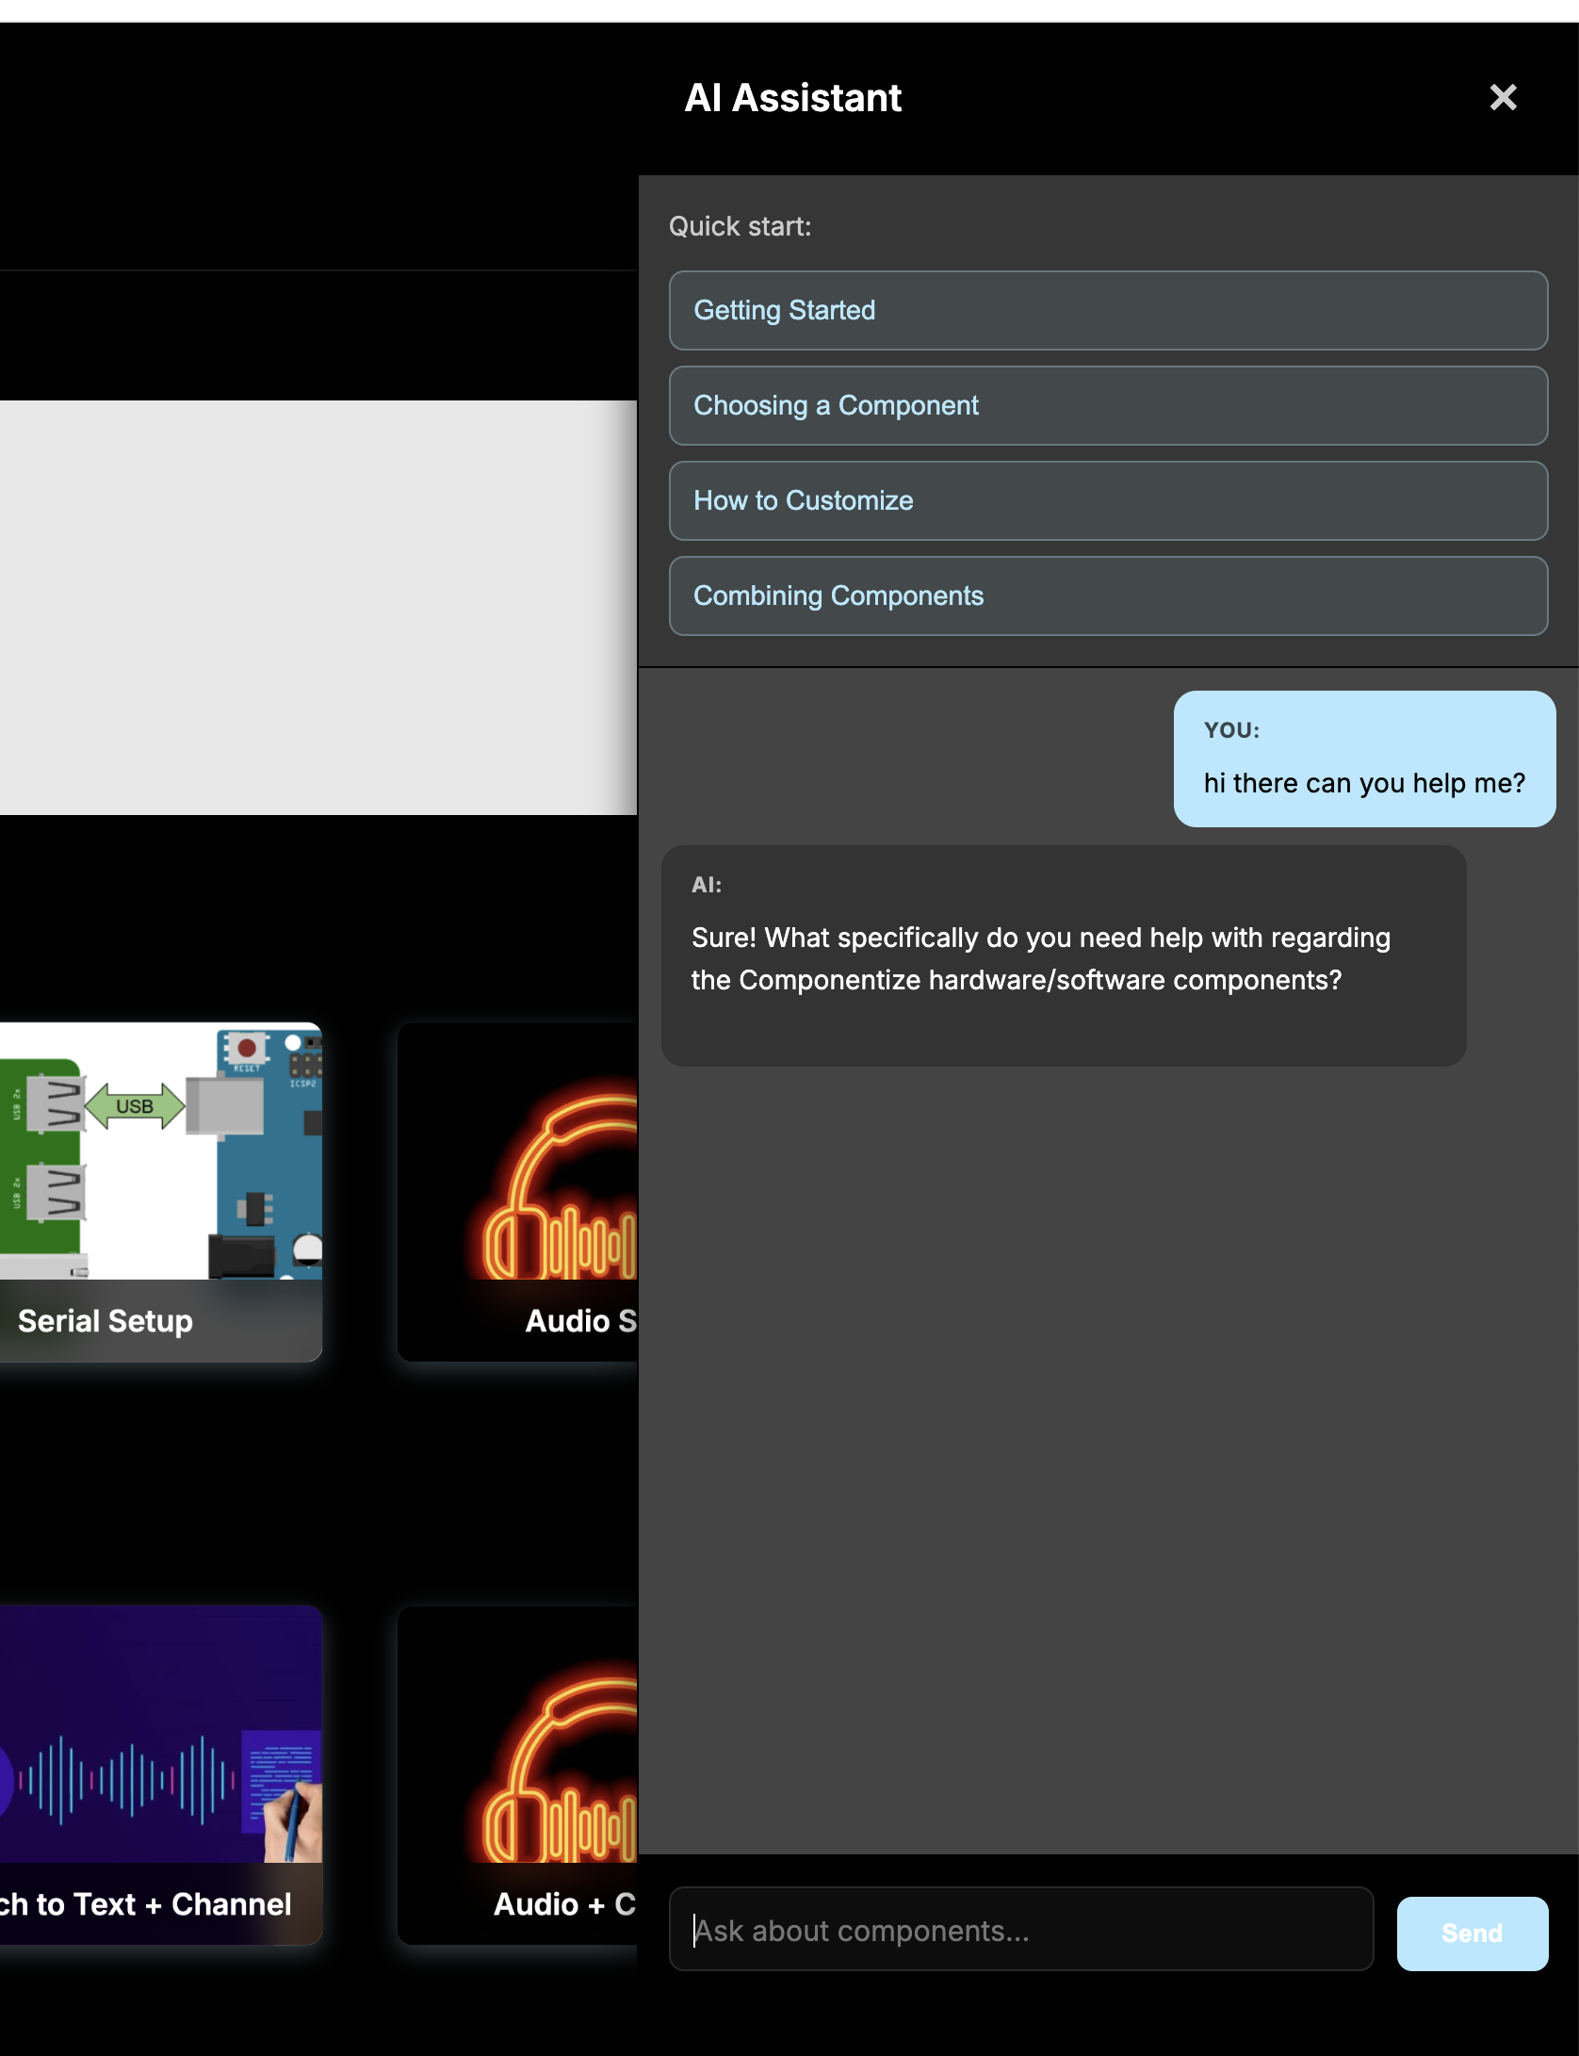This screenshot has height=2056, width=1579.
Task: Select the Getting Started quick start
Action: [1108, 310]
